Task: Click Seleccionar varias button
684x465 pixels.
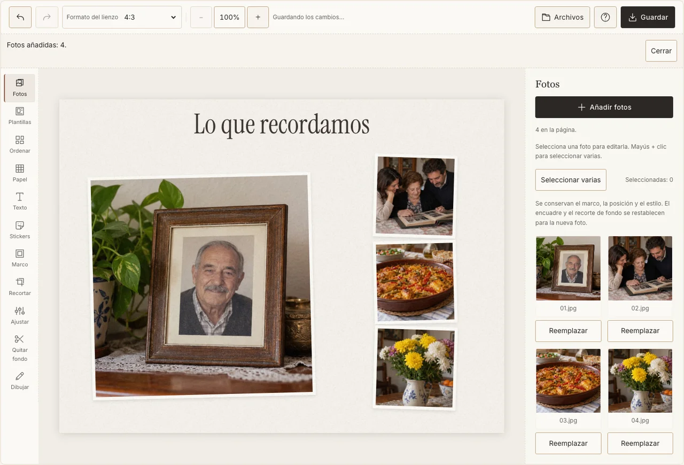Action: pos(571,180)
